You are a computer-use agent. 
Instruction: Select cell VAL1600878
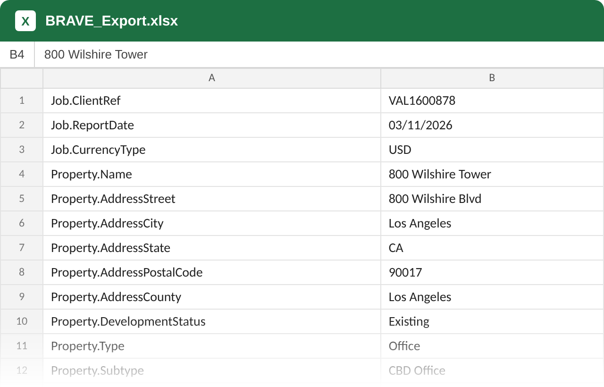(x=492, y=101)
